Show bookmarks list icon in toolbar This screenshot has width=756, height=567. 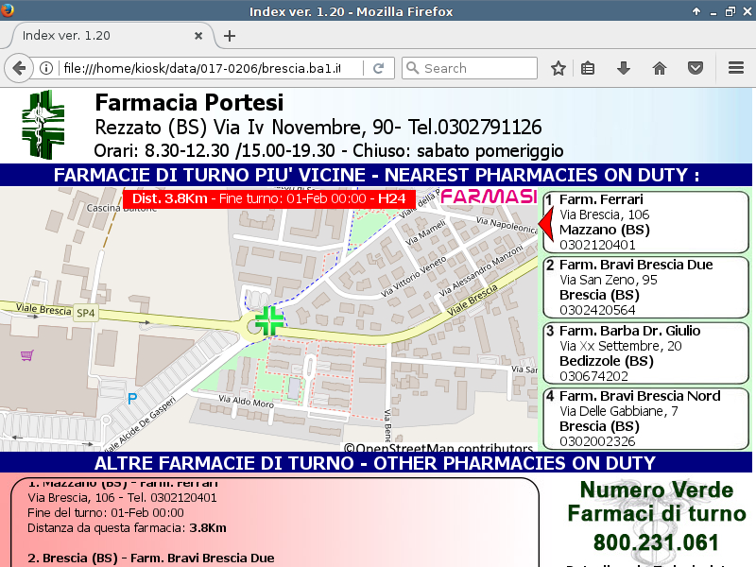588,68
